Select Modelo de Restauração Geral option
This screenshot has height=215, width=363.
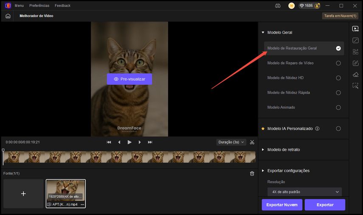tap(304, 48)
